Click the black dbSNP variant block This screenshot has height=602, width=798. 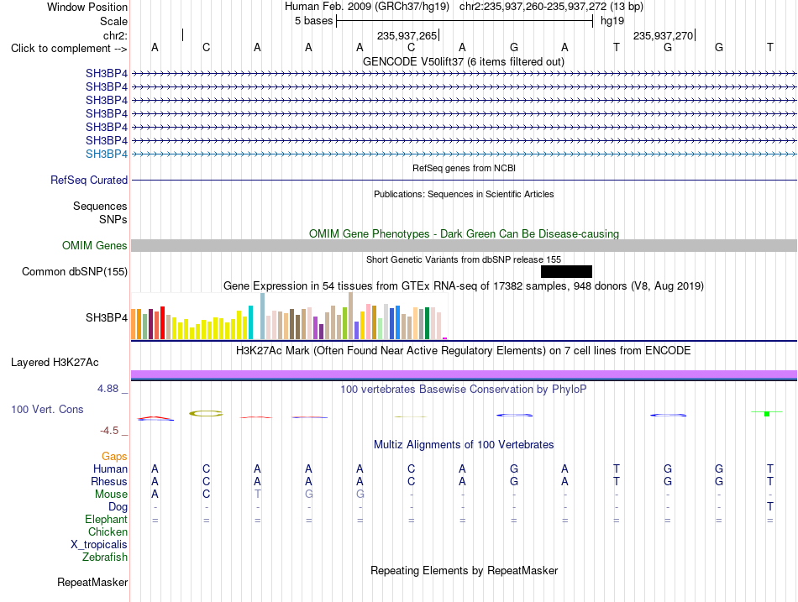(x=566, y=271)
